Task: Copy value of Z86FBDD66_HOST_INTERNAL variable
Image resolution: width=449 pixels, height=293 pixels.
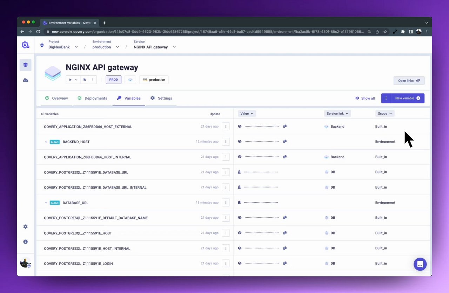Action: click(x=285, y=157)
